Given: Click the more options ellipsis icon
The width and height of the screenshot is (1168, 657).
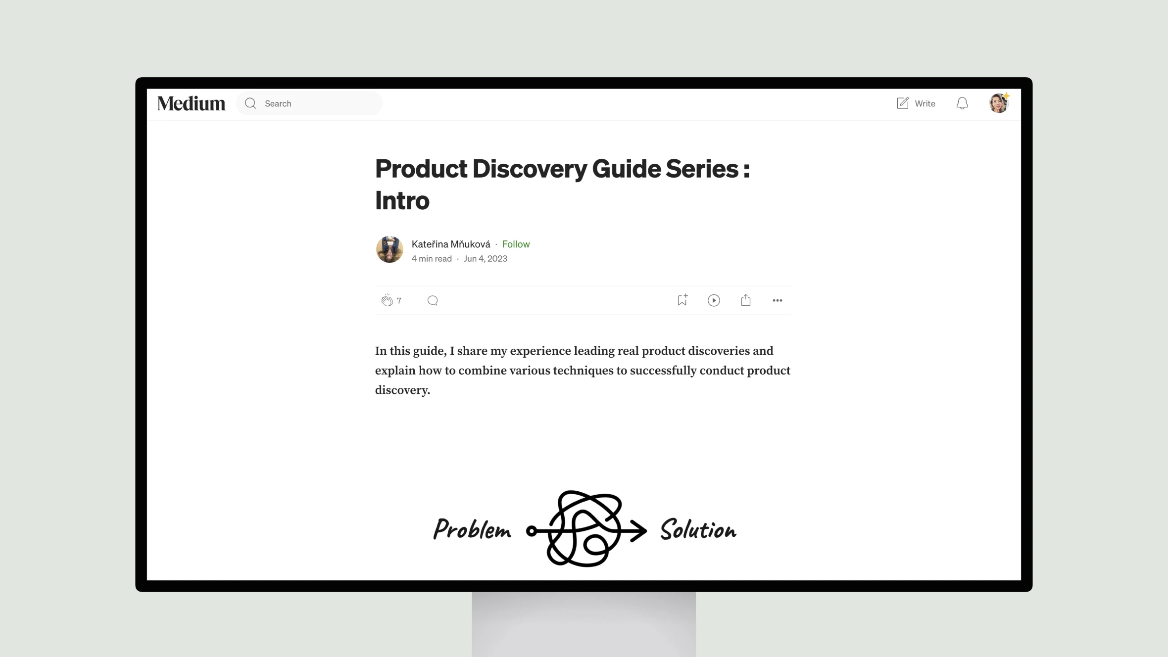Looking at the screenshot, I should click(777, 300).
